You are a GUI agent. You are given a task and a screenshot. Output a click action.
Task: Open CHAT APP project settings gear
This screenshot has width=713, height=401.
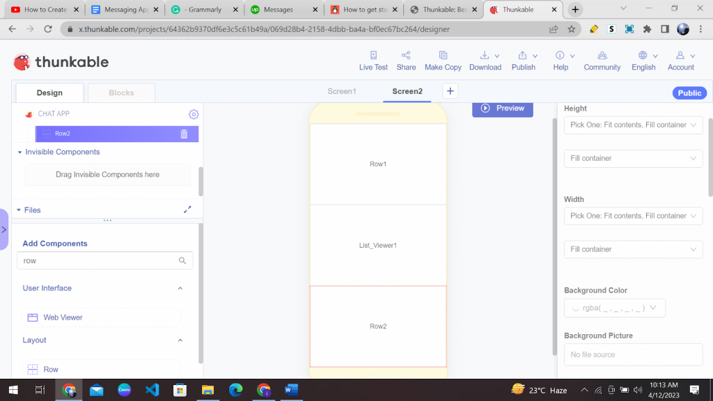pos(194,113)
